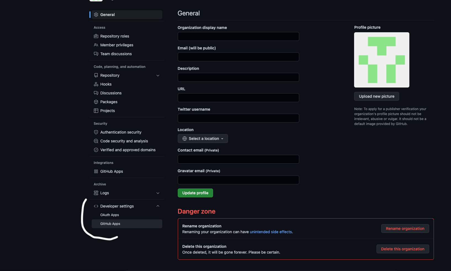Select the Member privileges people icon
Screen dimensions: 451x271
click(96, 45)
